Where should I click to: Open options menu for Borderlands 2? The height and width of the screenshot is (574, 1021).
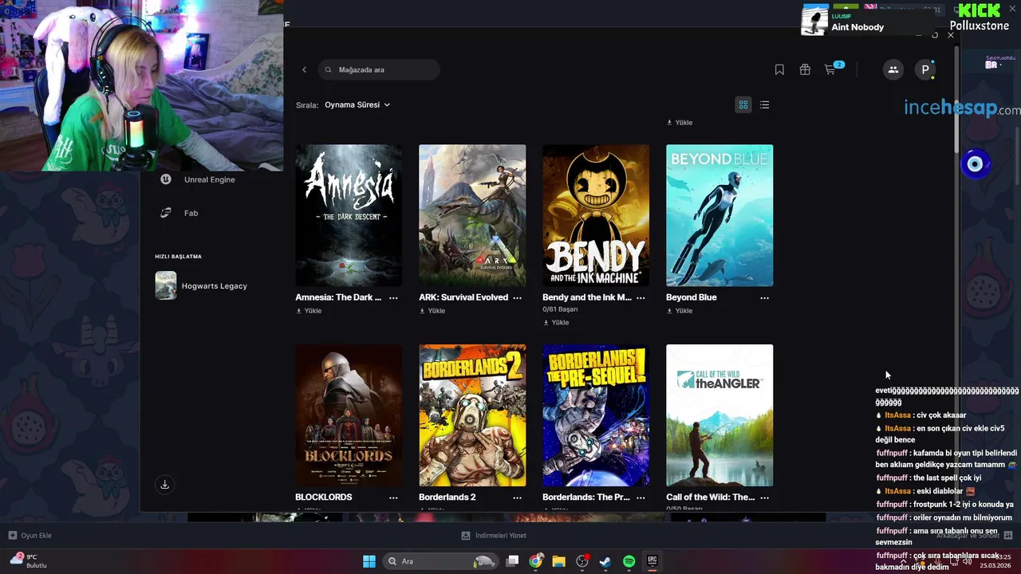517,497
